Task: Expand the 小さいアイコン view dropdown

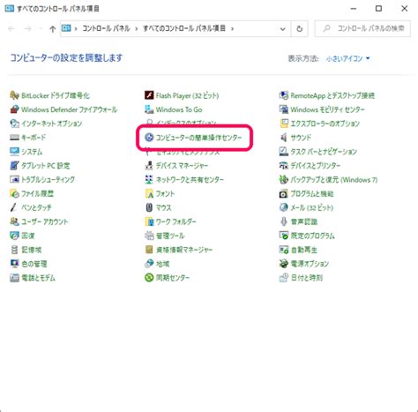Action: pyautogui.click(x=347, y=58)
